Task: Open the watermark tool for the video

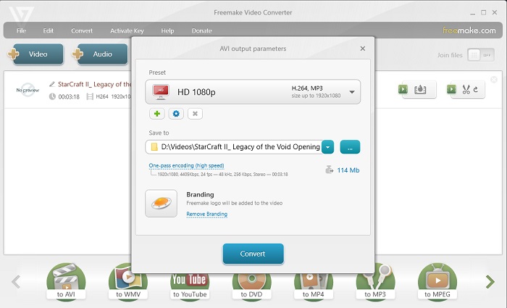Action: point(417,89)
